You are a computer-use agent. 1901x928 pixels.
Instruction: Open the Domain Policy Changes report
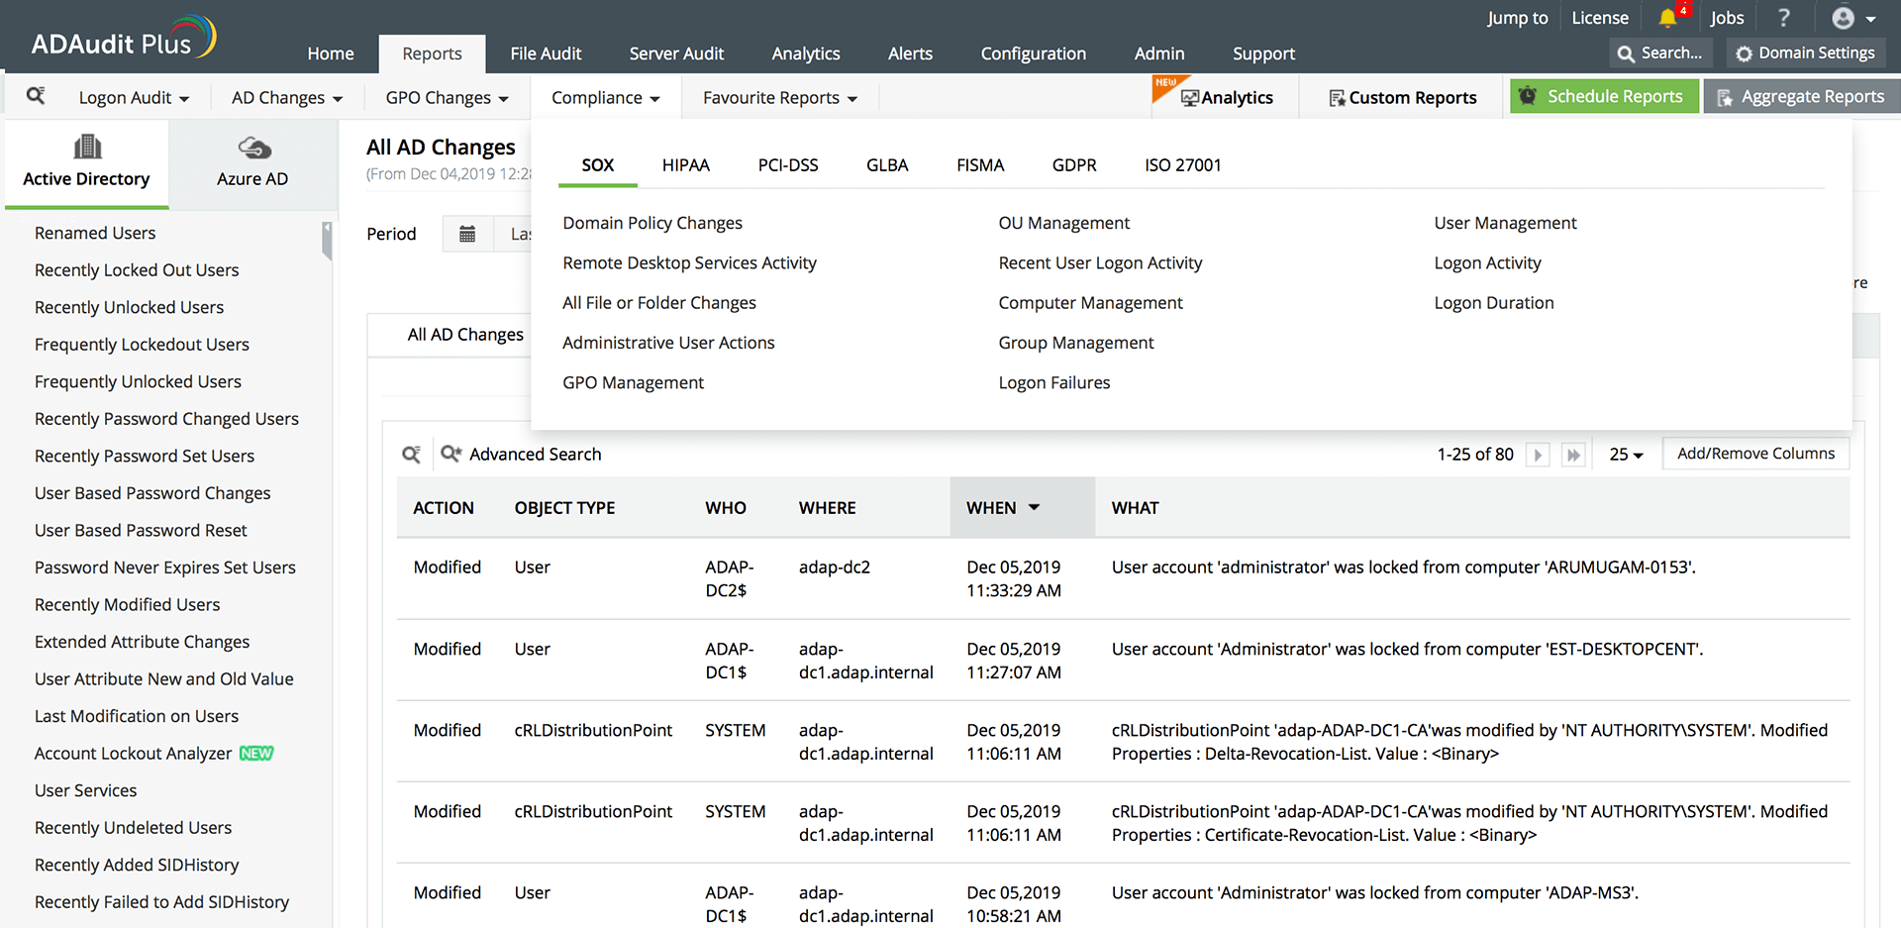tap(652, 223)
